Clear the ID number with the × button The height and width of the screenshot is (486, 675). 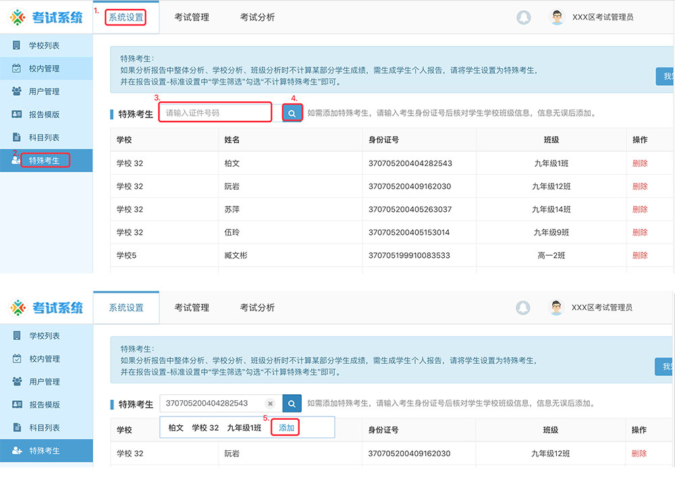[270, 403]
